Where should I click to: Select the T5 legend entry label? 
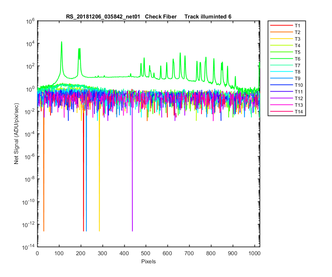pyautogui.click(x=297, y=52)
